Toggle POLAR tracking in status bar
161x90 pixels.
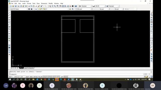pos(40,77)
